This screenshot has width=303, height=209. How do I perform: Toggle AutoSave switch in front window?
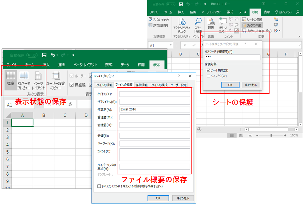[32, 55]
